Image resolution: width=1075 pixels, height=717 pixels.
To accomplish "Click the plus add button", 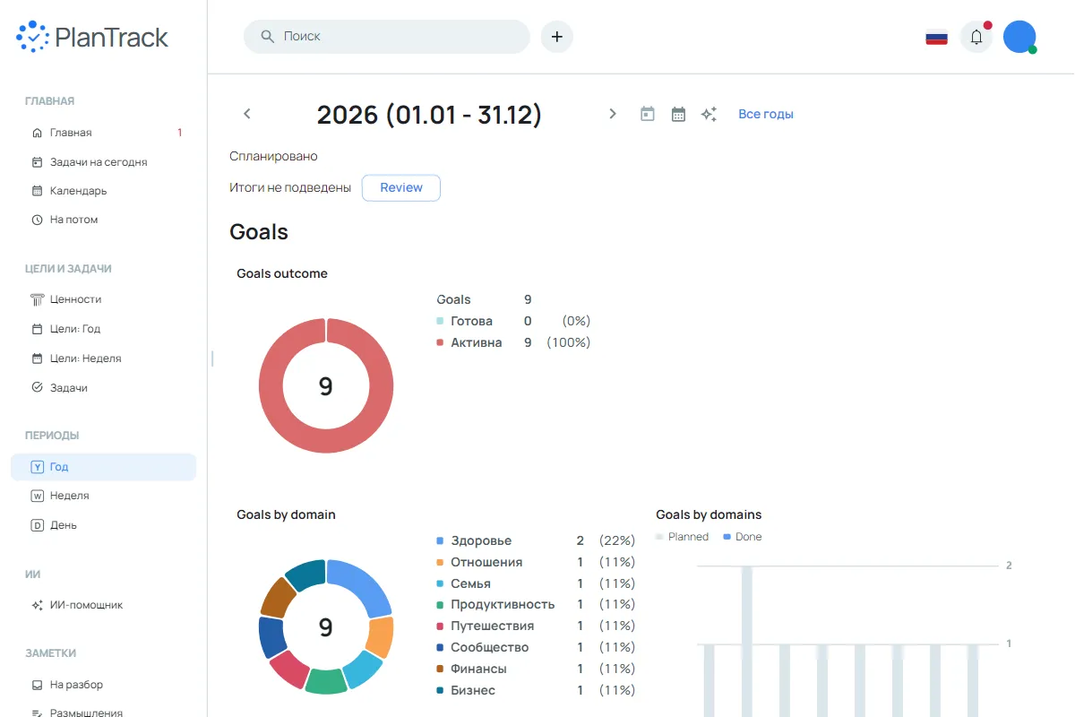I will pyautogui.click(x=557, y=37).
